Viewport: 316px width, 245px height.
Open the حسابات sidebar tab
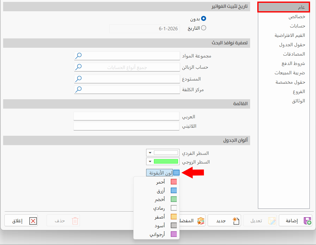pyautogui.click(x=284, y=26)
